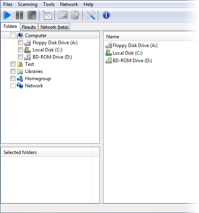The width and height of the screenshot is (199, 213).
Task: Click the notepad clear icon in toolbar
Action: (47, 15)
